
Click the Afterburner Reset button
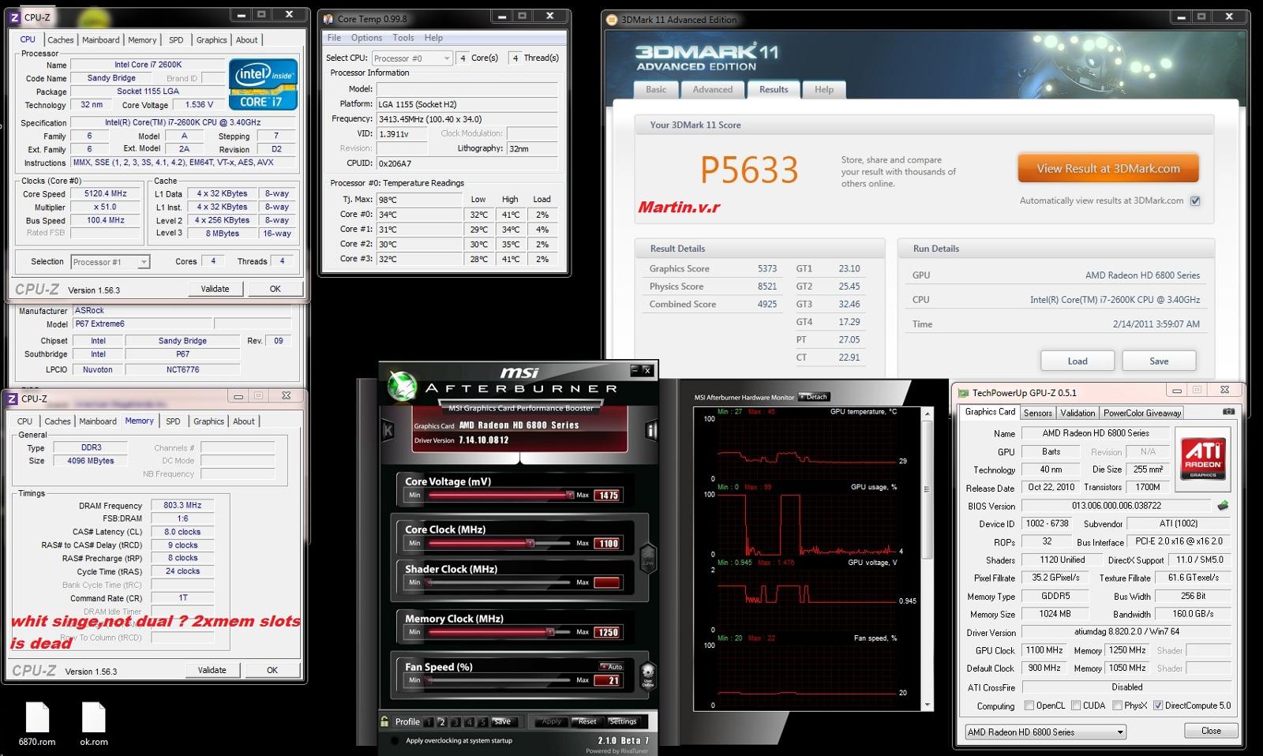[x=587, y=721]
